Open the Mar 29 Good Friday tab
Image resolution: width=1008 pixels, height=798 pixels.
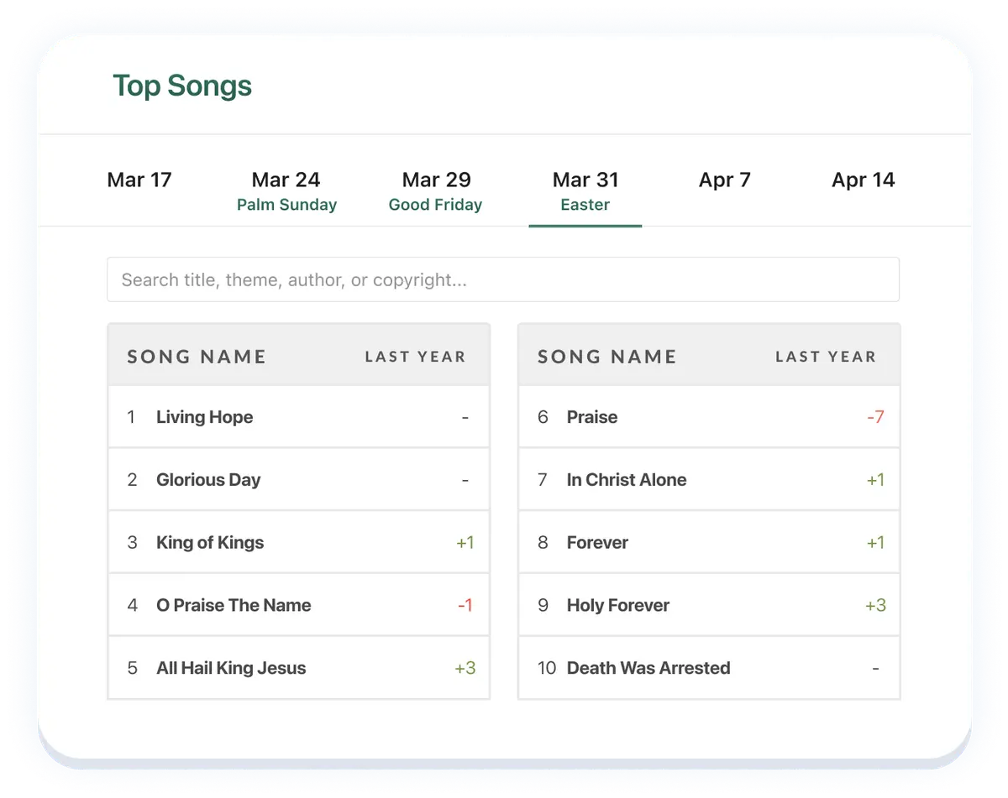coord(436,191)
